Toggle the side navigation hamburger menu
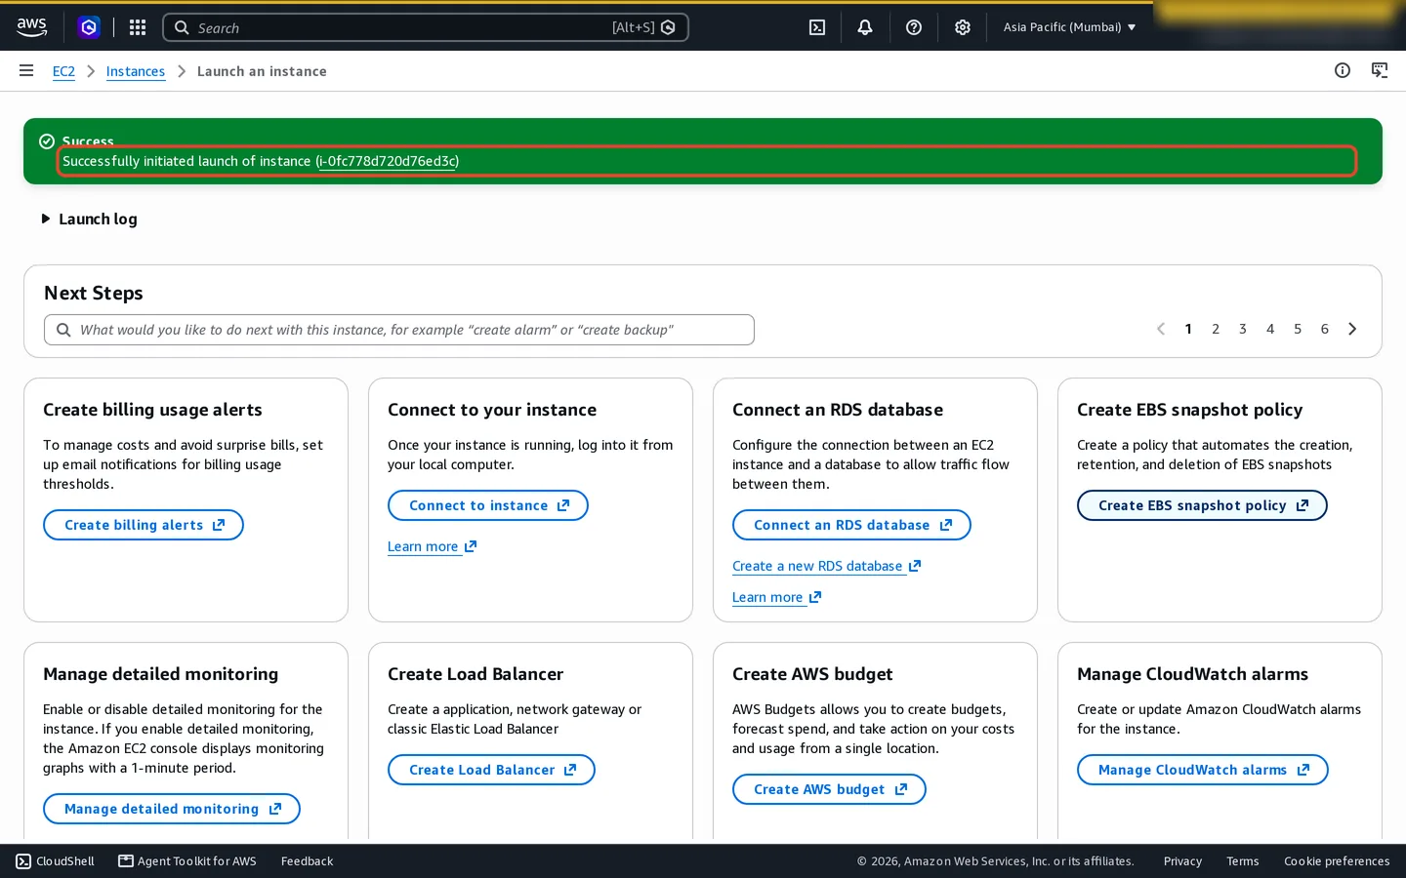 coord(26,70)
